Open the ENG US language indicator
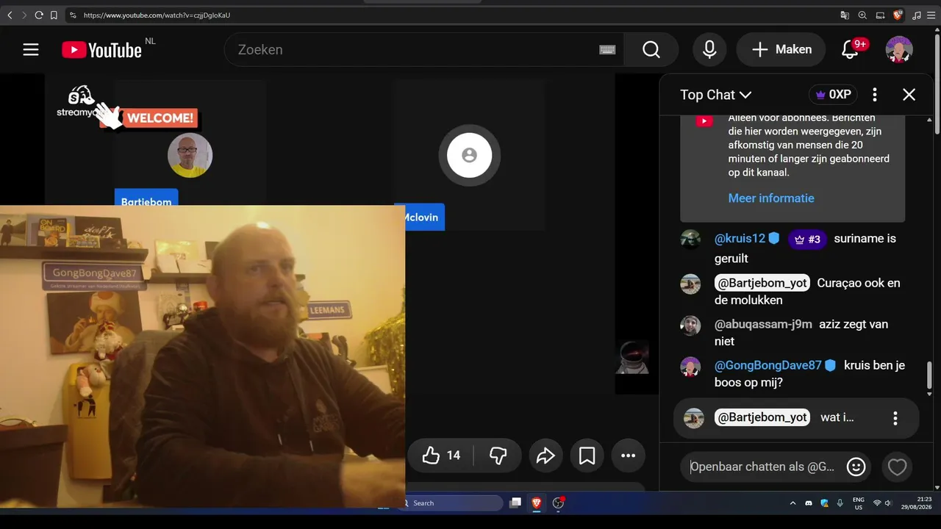 [x=858, y=503]
